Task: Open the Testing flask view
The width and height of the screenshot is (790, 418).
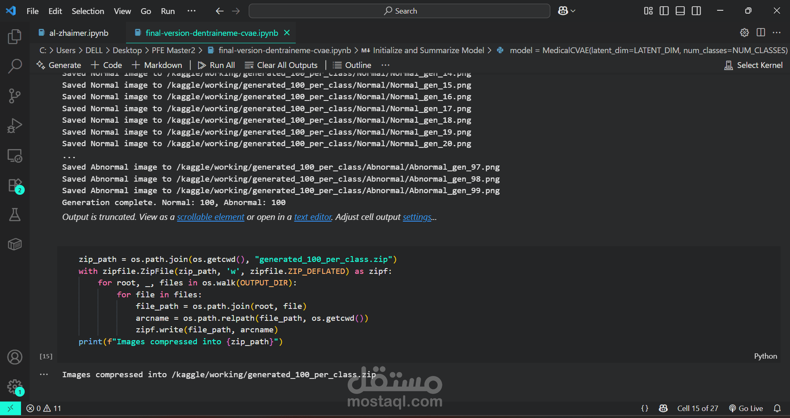Action: [15, 215]
